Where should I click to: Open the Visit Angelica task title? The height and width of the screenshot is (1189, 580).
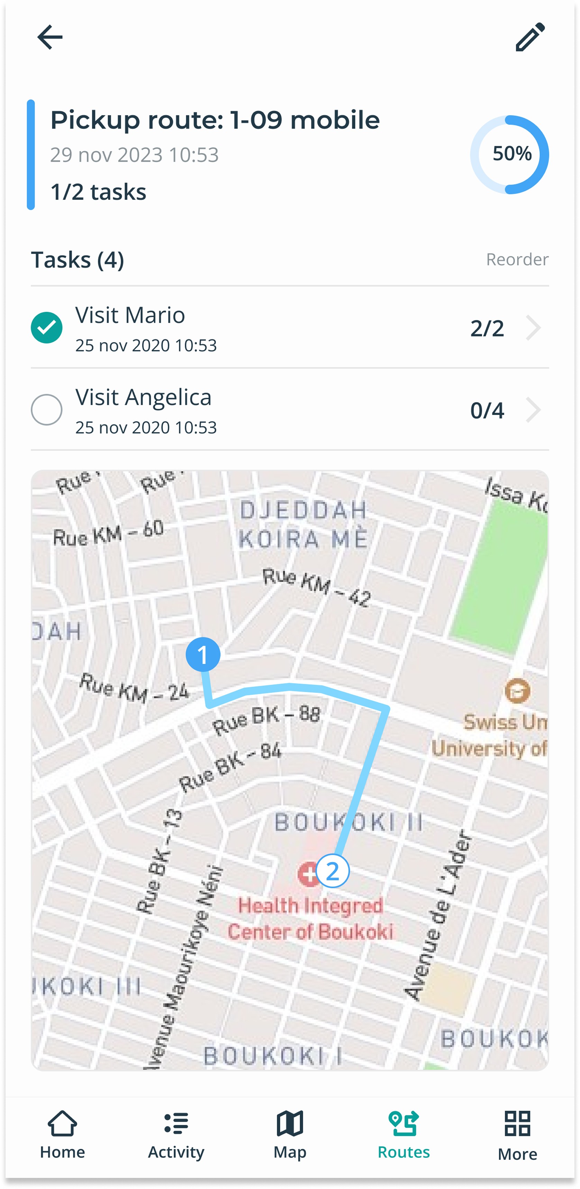[x=143, y=397]
